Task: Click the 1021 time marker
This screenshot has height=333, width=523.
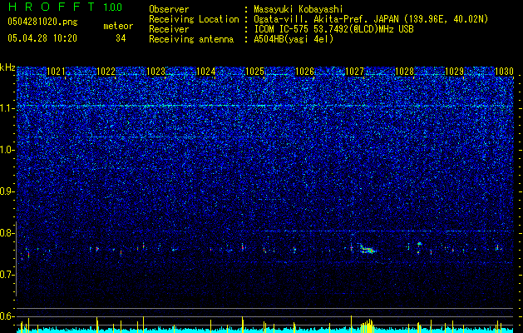Action: tap(56, 72)
